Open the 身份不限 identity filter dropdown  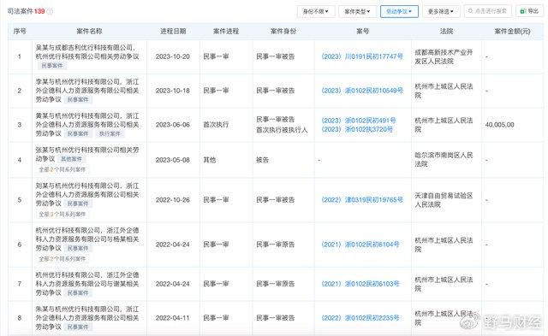pyautogui.click(x=316, y=11)
